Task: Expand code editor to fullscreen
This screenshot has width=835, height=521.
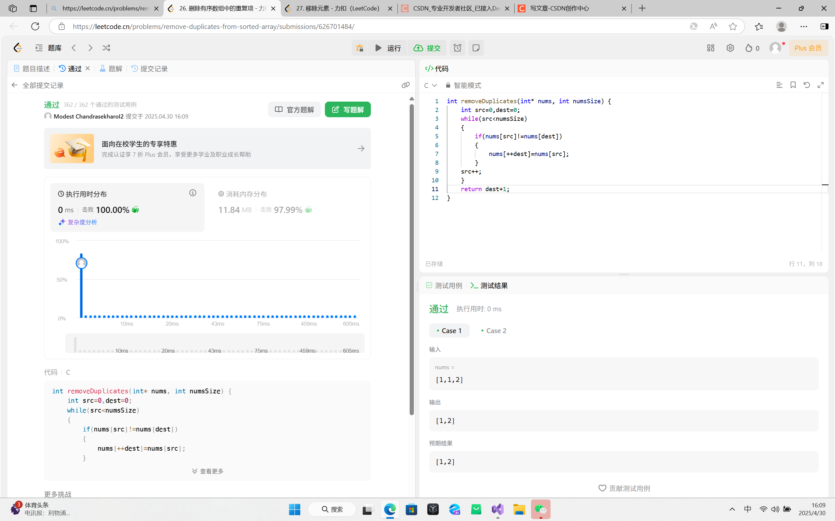Action: [821, 85]
